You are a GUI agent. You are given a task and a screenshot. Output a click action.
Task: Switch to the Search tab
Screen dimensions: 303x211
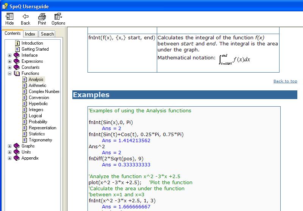click(x=47, y=34)
